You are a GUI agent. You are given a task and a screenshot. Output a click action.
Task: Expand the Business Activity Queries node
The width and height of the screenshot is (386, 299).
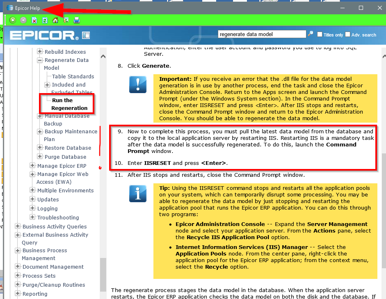(18, 226)
